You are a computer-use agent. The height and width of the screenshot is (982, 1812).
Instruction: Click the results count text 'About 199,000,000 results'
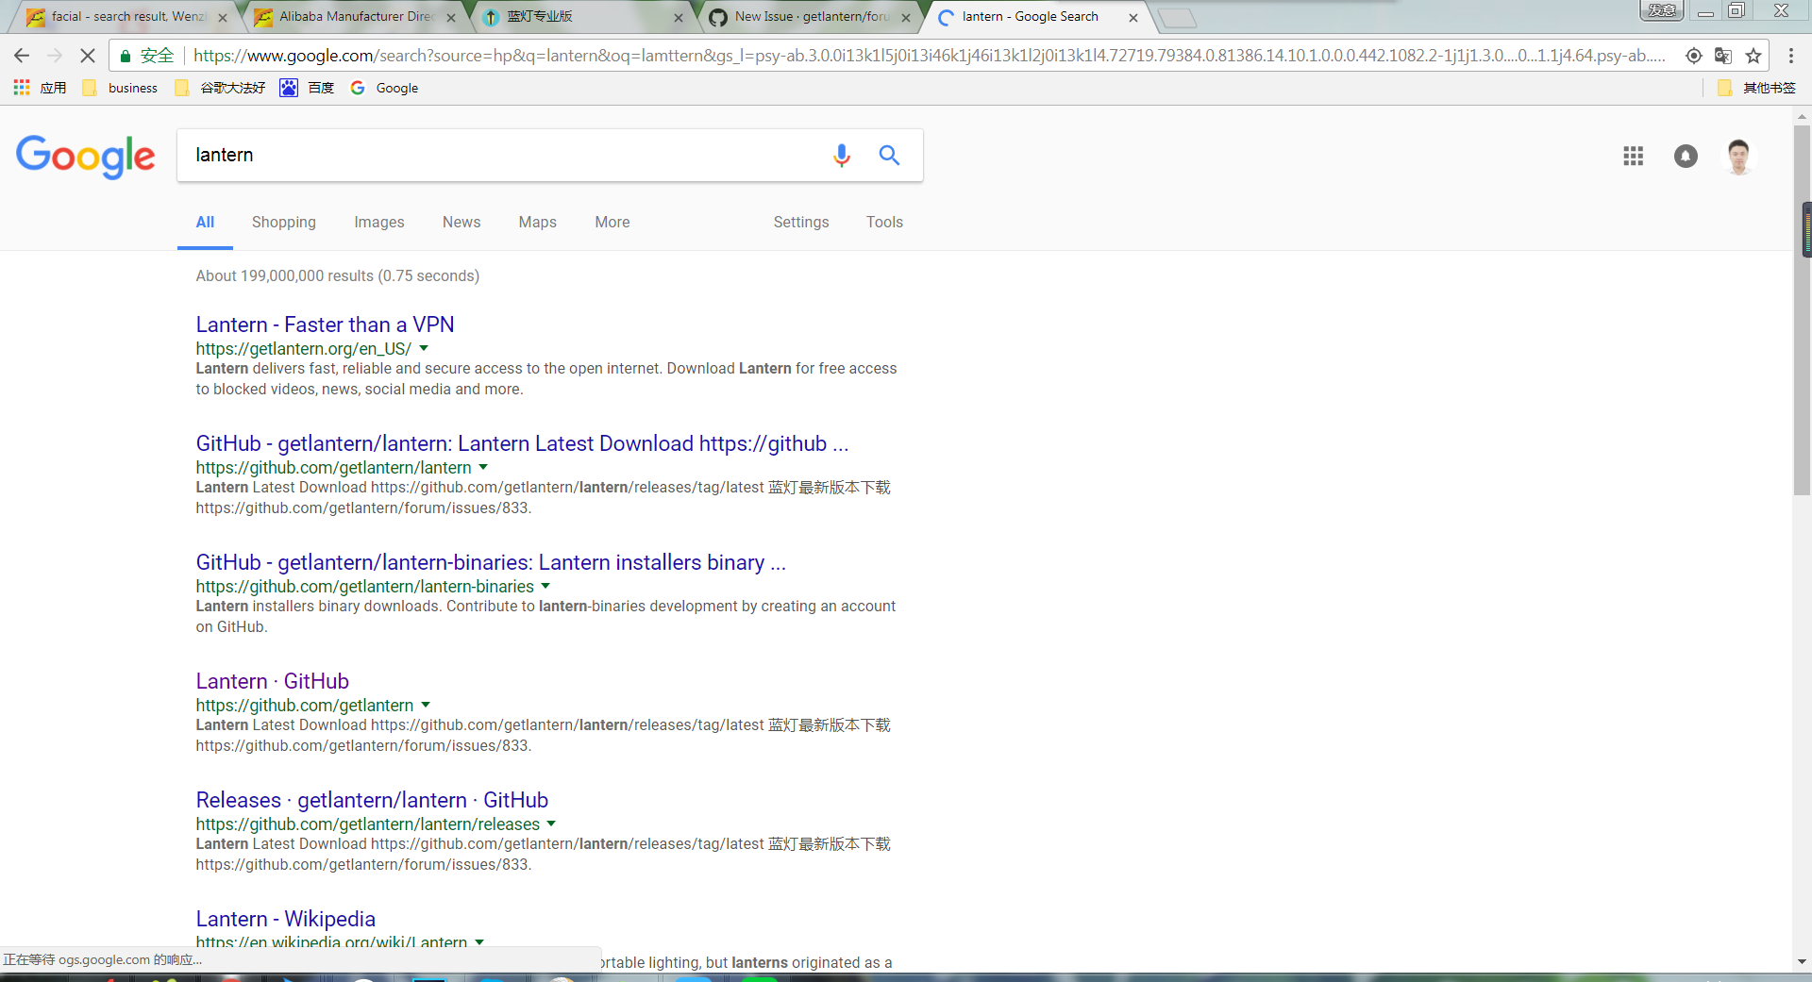(x=285, y=275)
